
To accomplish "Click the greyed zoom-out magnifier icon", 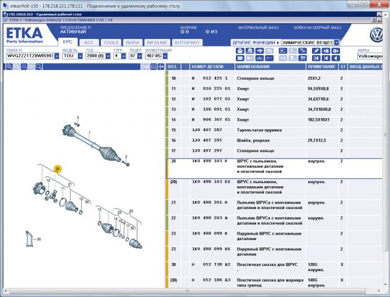I will coord(17,67).
